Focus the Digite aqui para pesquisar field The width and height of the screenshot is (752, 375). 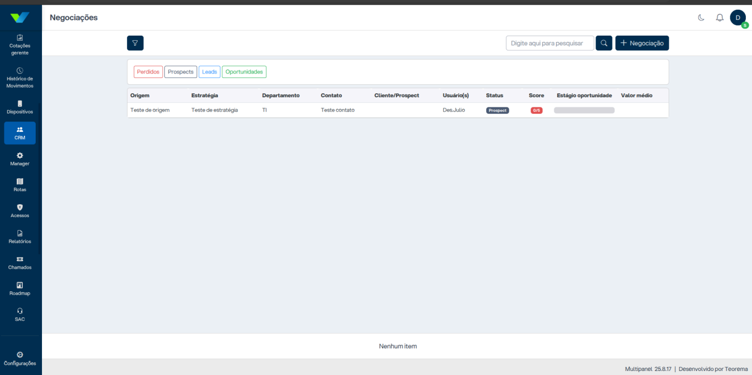[550, 43]
